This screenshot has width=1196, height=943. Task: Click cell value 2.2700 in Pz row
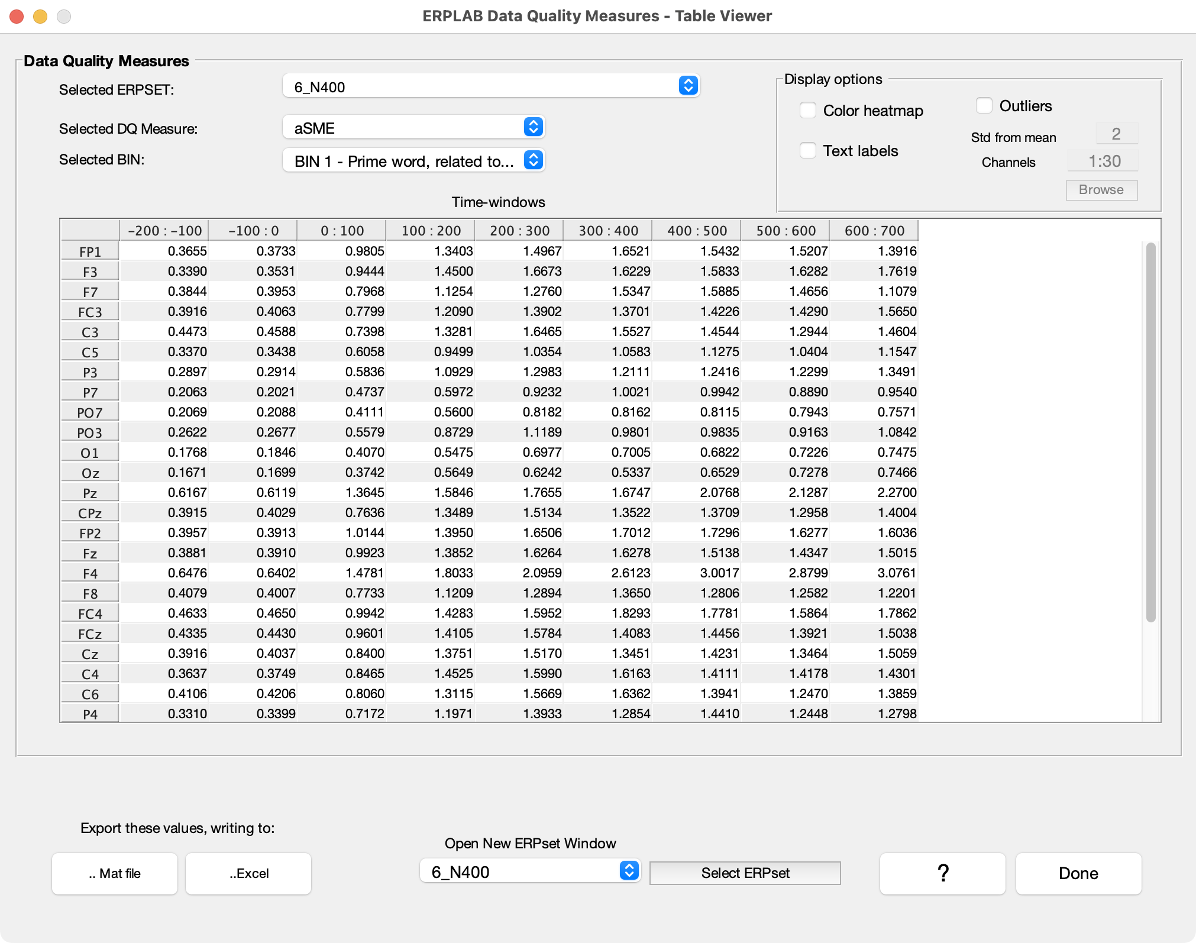874,492
